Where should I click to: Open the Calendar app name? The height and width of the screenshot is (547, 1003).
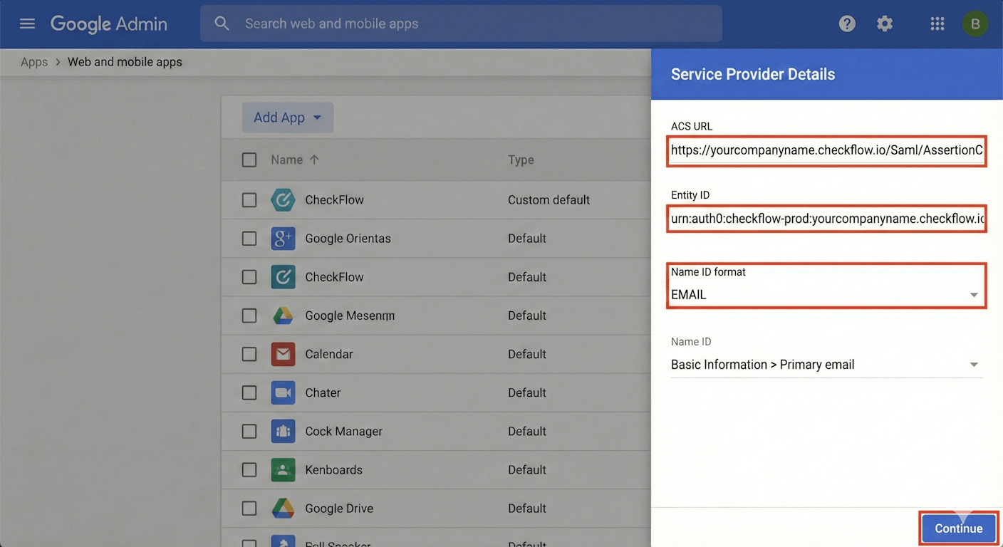tap(329, 354)
